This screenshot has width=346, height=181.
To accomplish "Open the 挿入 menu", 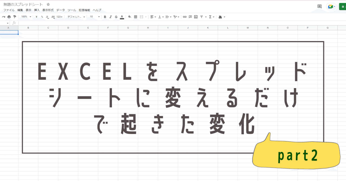I will 37,10.
